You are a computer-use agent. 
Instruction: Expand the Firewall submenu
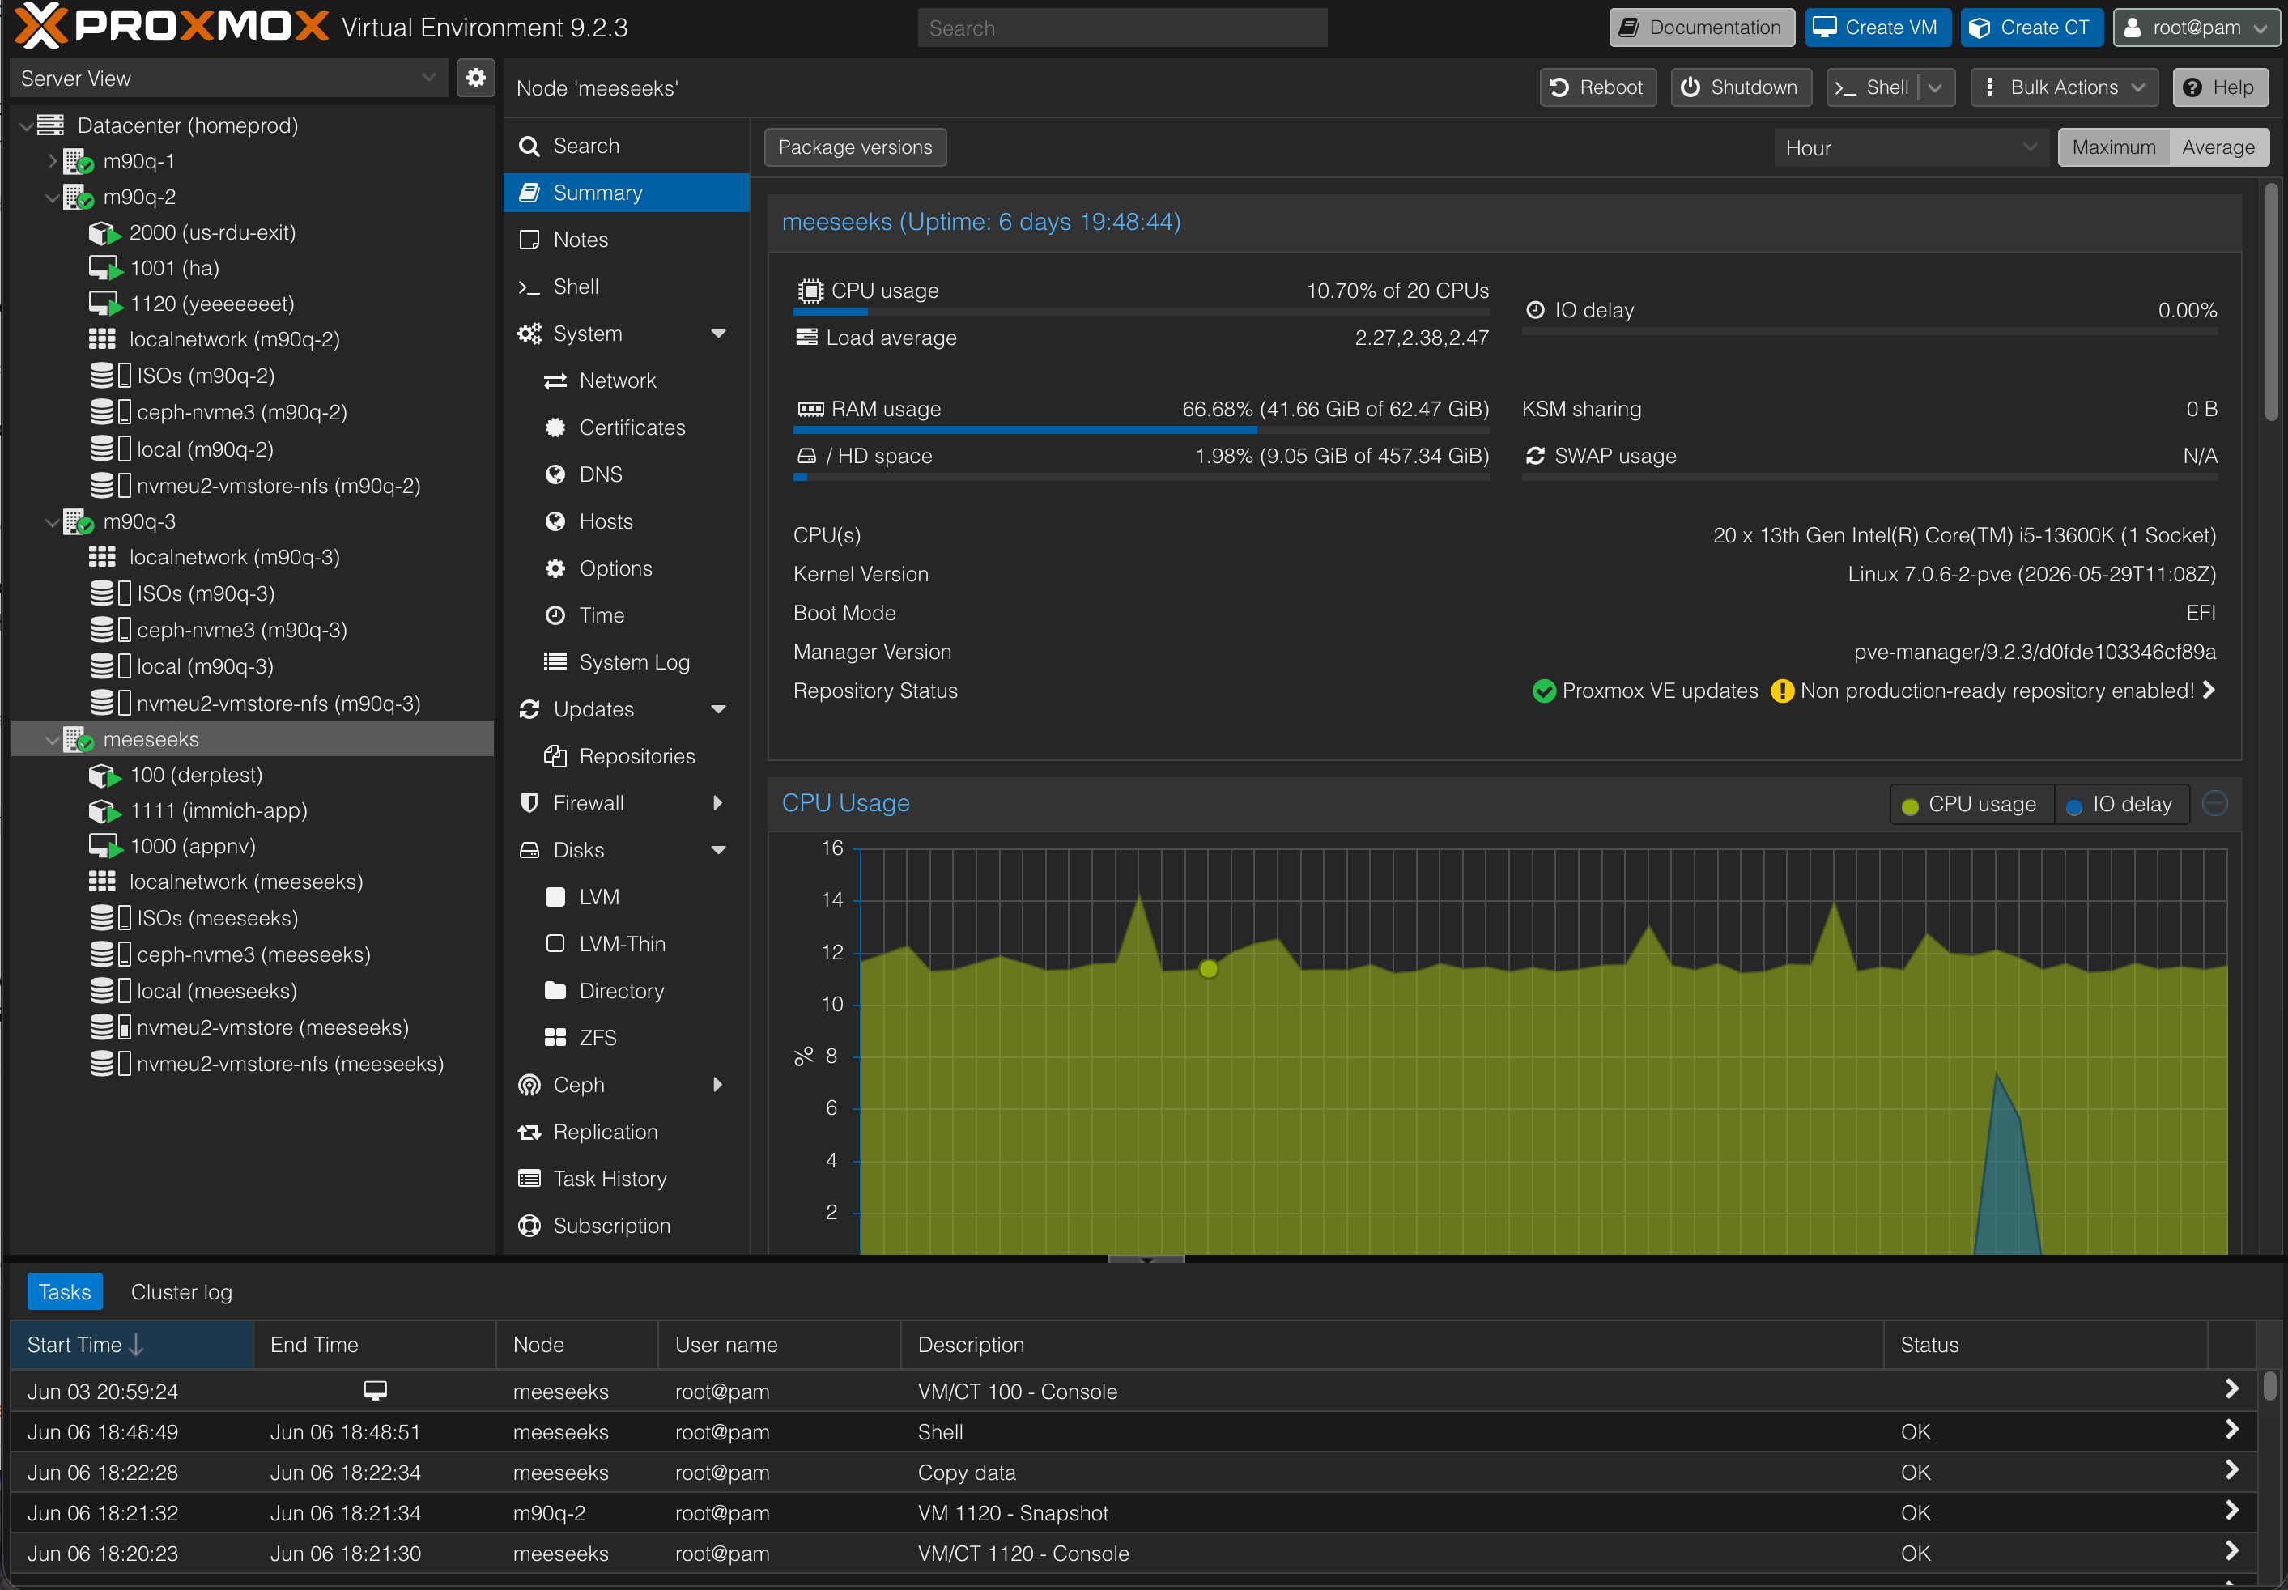pos(718,803)
